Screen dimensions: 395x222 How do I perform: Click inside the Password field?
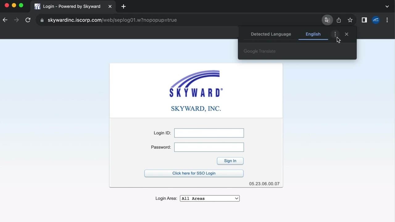[x=209, y=147]
